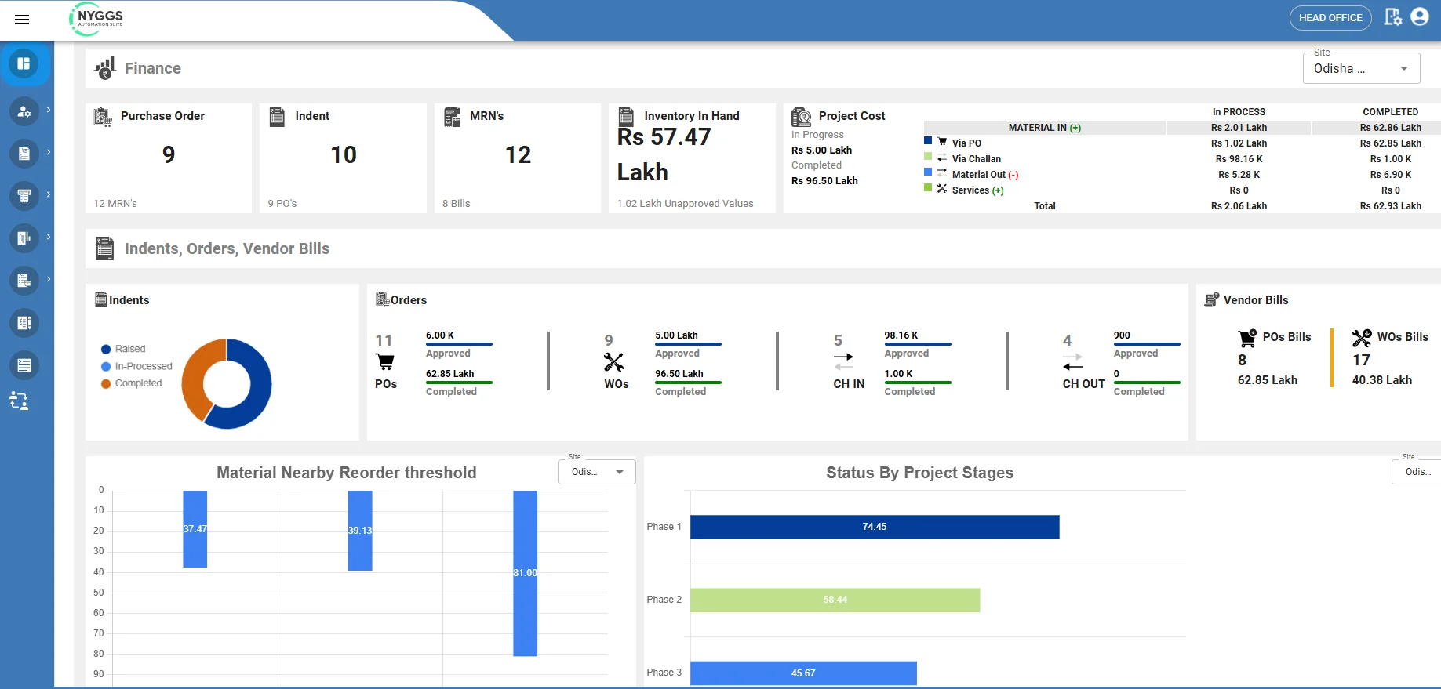
Task: Click the WOs Bills tools icon
Action: click(1362, 338)
